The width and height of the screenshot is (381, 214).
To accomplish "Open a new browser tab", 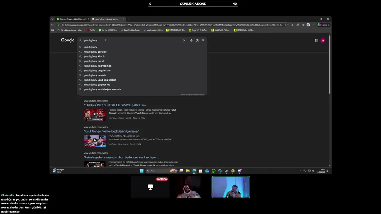I will [x=129, y=19].
